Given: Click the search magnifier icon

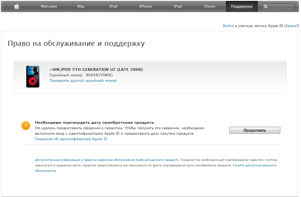Looking at the screenshot, I should click(266, 6).
